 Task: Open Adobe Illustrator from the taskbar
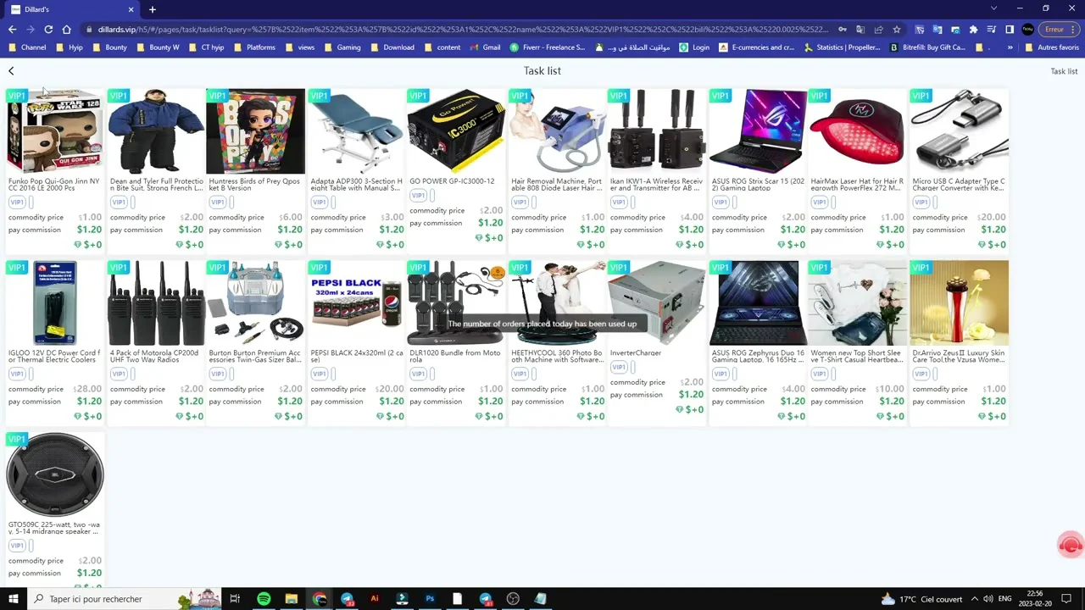coord(375,599)
